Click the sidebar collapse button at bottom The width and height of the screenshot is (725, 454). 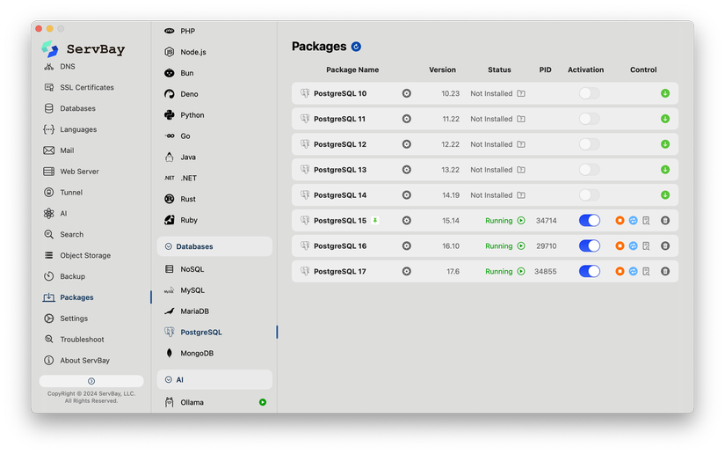[91, 381]
